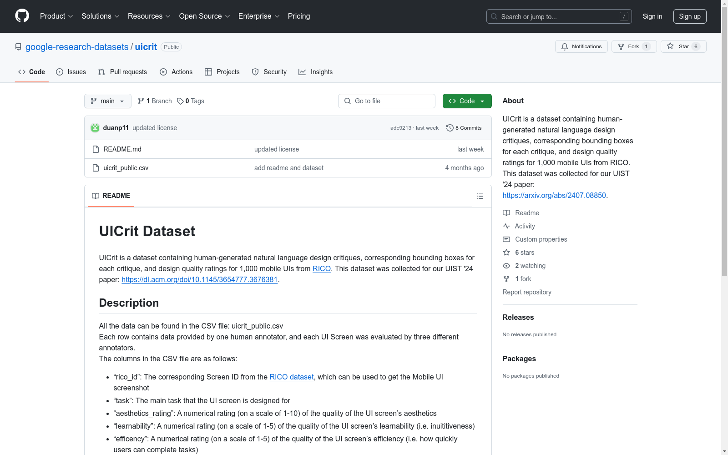Open the 'updated license' latest commit message
The width and height of the screenshot is (728, 455).
[x=155, y=128]
